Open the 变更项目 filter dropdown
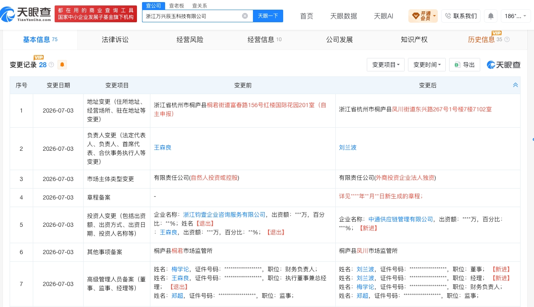The width and height of the screenshot is (534, 307). click(x=386, y=65)
